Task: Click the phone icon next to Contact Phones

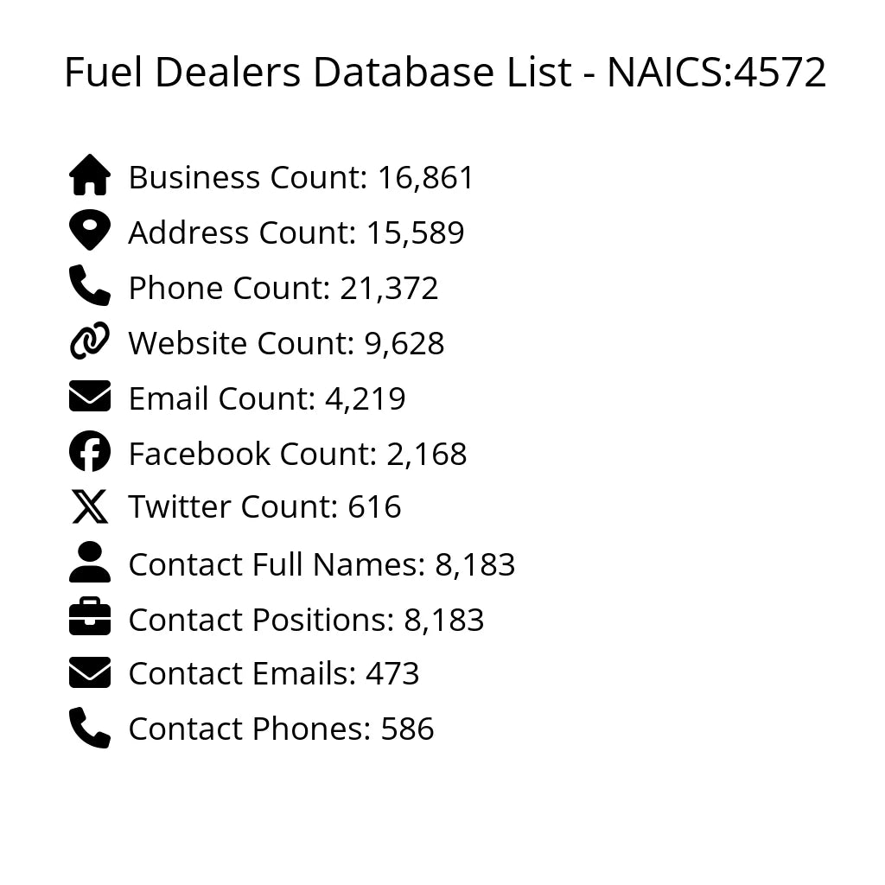Action: pyautogui.click(x=90, y=728)
